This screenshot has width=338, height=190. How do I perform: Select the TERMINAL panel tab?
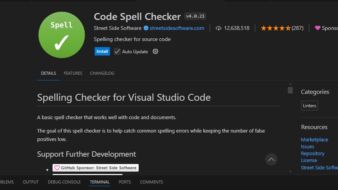pyautogui.click(x=100, y=182)
